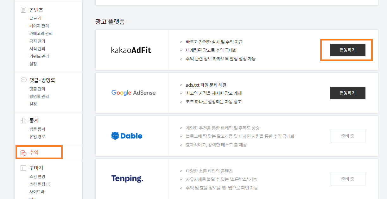Click text 최고의 가격을 제시한 광고 게재
The height and width of the screenshot is (199, 387).
point(214,93)
